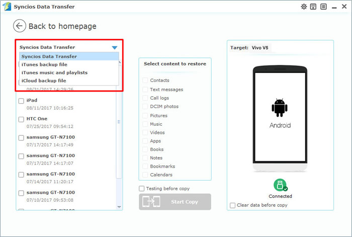Choose iTunes backup file option
352x237 pixels.
69,64
